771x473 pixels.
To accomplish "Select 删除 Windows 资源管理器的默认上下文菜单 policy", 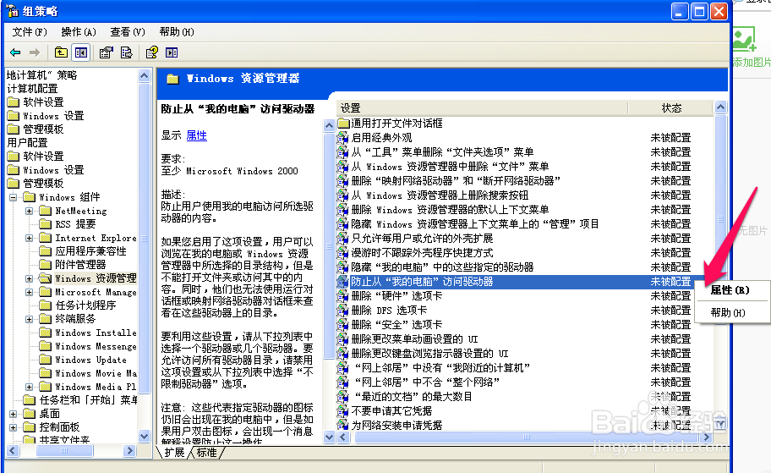I will tap(450, 210).
